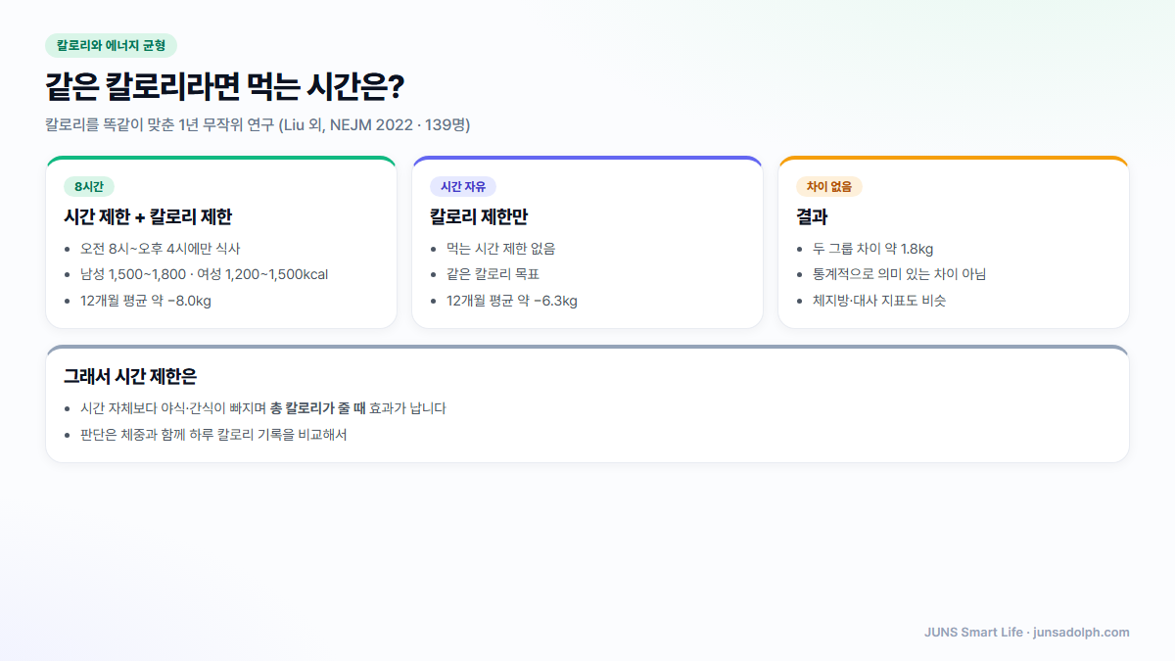1175x661 pixels.
Task: Click the bullet '남성 1,500~1,800 · 여성 1,200~1,500kcal'
Action: coord(204,274)
